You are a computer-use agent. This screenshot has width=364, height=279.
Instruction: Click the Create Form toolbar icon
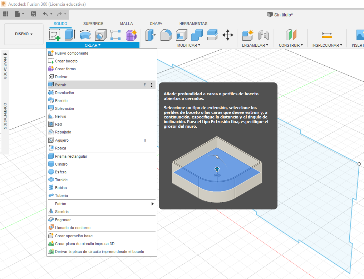coord(131,35)
